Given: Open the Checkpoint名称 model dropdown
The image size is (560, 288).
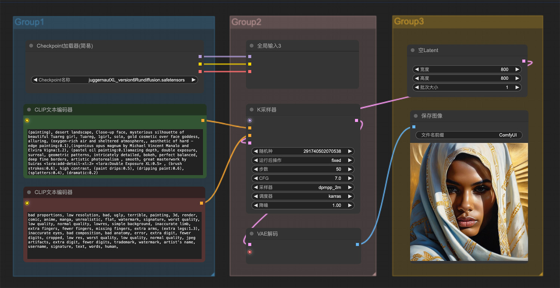Looking at the screenshot, I should (x=115, y=80).
